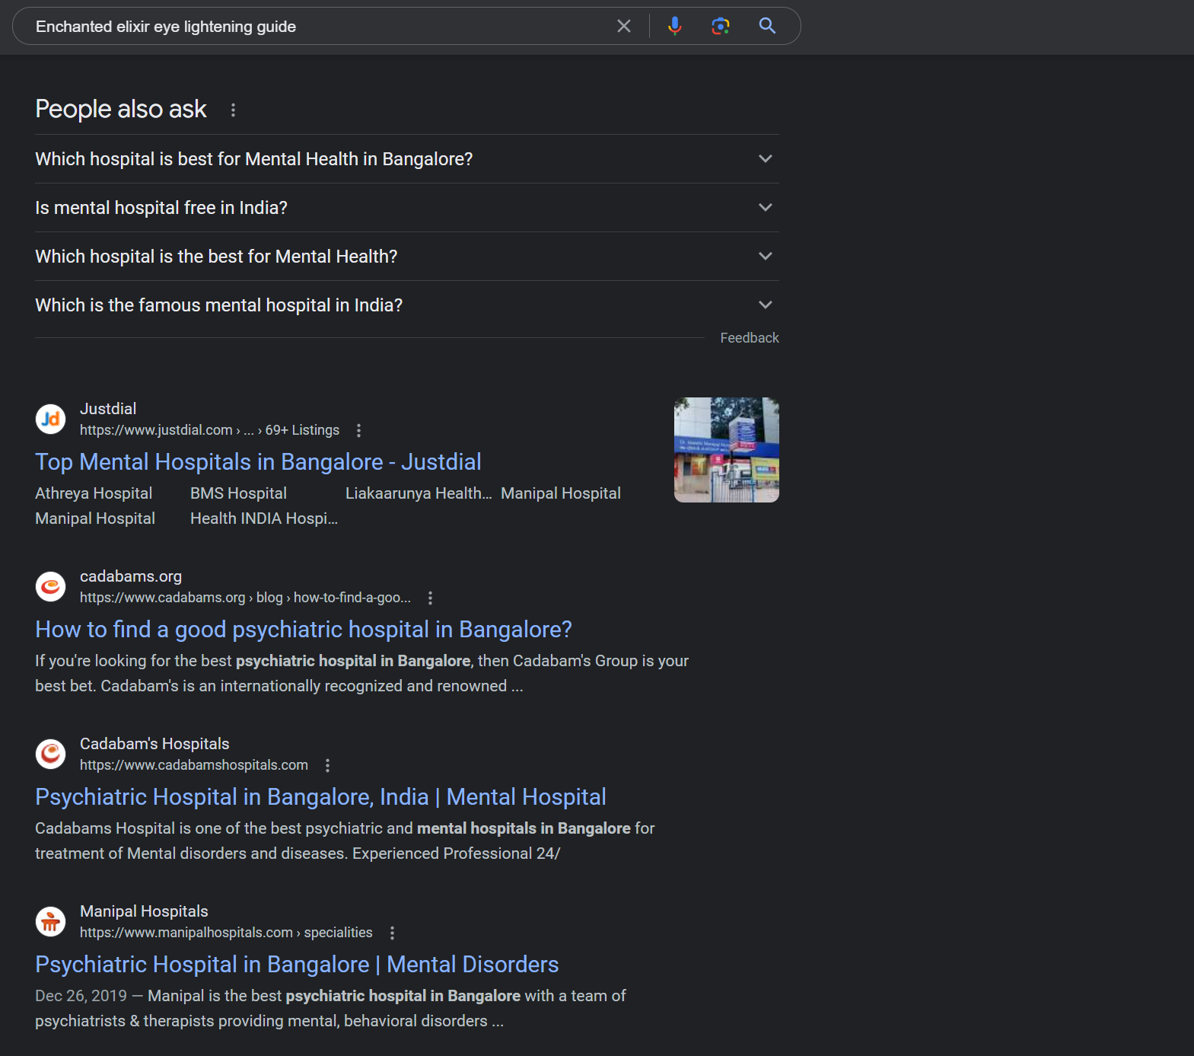Open Manipal's Psychiatric Hospital in Bangalore result
Screen dimensions: 1194x1056
[x=297, y=965]
